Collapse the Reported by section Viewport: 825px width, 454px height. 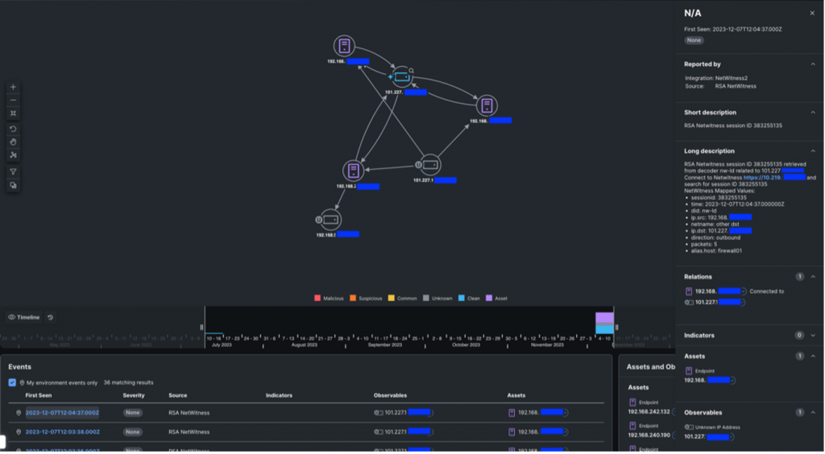tap(812, 64)
